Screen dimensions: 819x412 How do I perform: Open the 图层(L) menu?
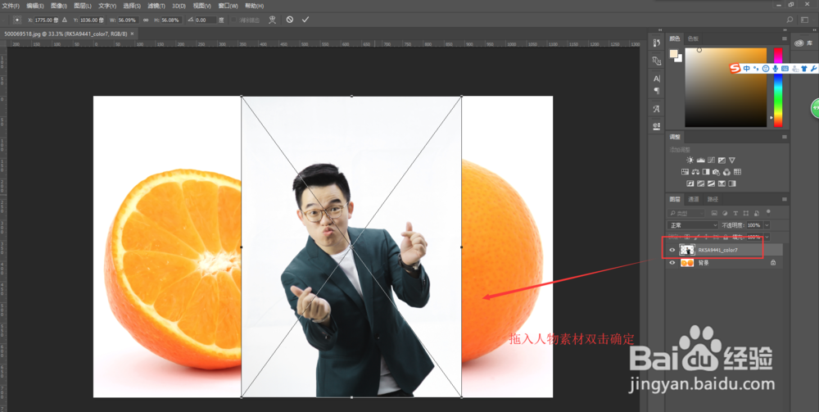coord(83,6)
